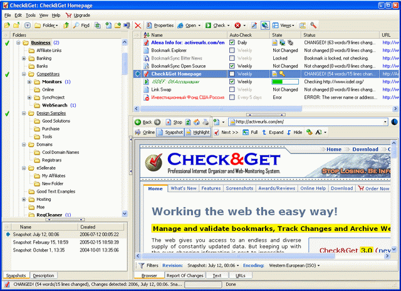Click the ISDEF progress bar in State column
Image resolution: width=401 pixels, height=291 pixels.
coord(279,81)
